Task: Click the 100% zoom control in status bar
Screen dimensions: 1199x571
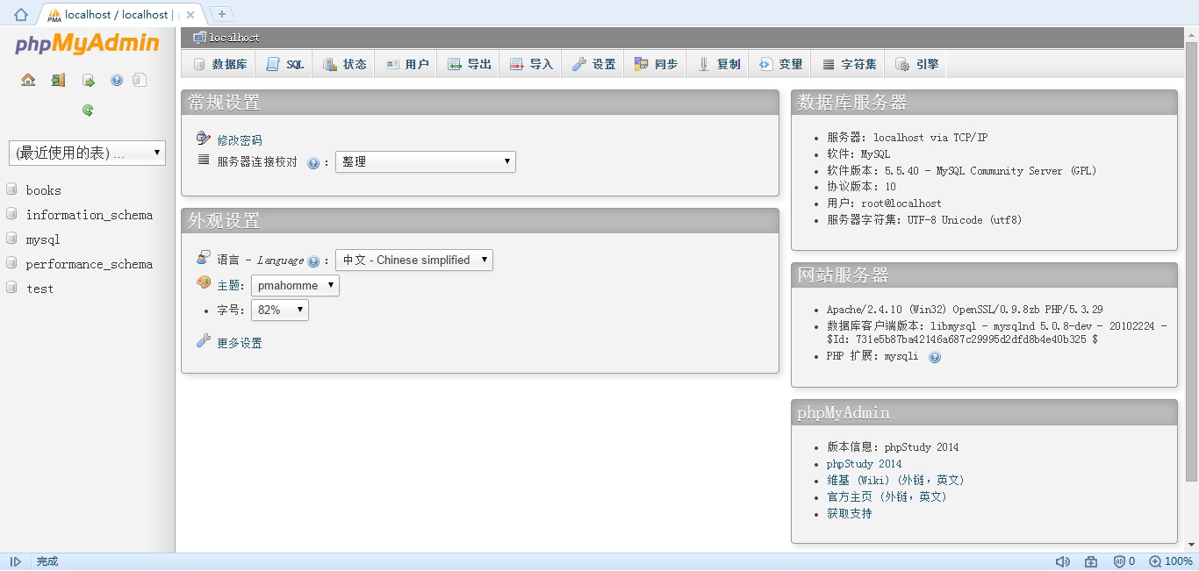Action: tap(1171, 561)
